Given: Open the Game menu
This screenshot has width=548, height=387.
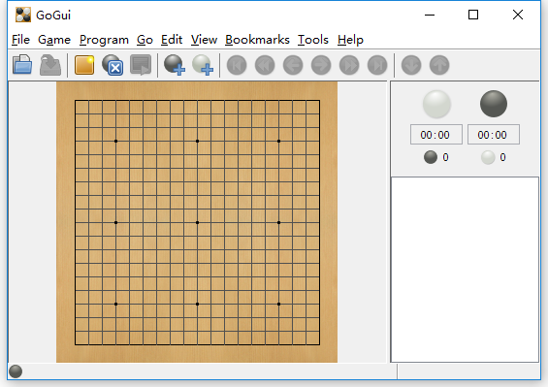Looking at the screenshot, I should [x=54, y=40].
